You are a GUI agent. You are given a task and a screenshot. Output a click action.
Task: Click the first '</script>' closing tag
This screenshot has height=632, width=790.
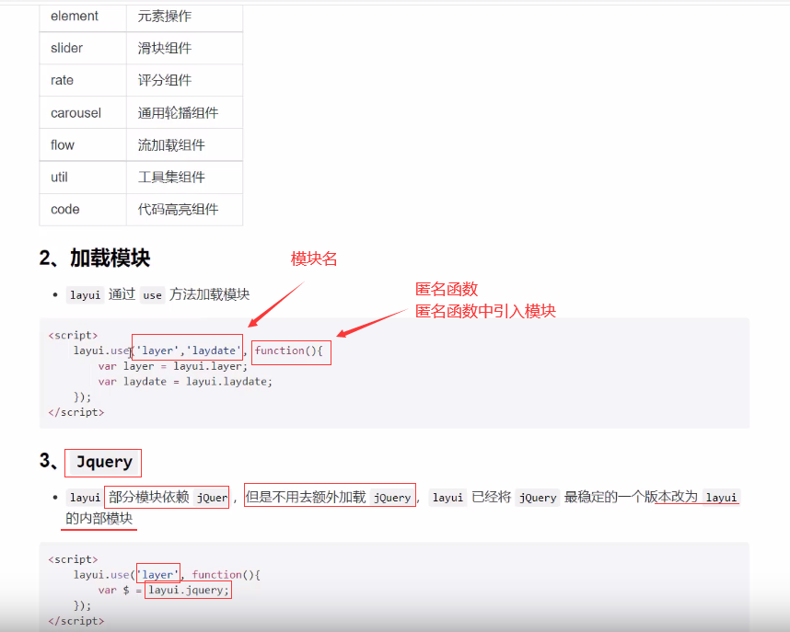point(76,412)
